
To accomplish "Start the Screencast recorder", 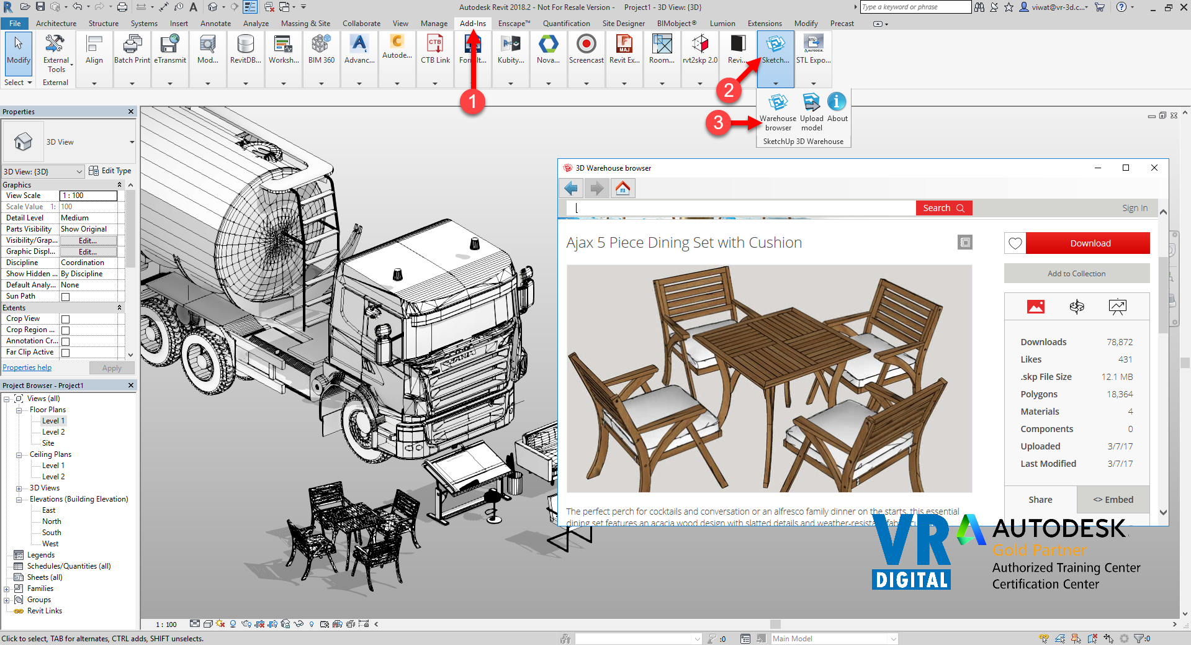I will [x=586, y=50].
